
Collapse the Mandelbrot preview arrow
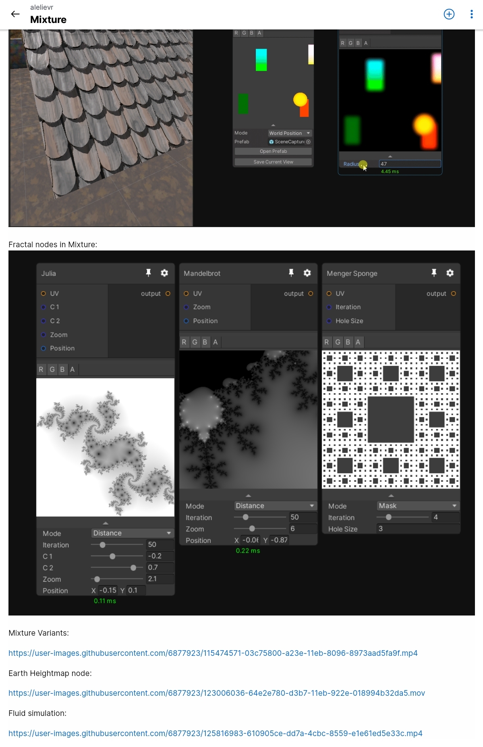coord(248,495)
